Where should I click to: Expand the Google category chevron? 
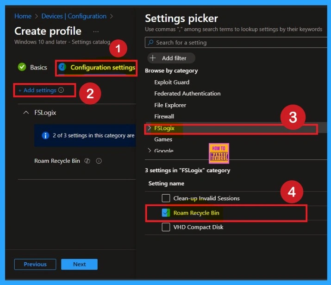click(149, 151)
